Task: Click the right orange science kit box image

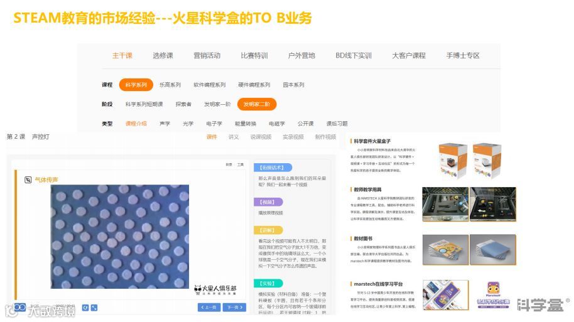Action: coord(487,161)
